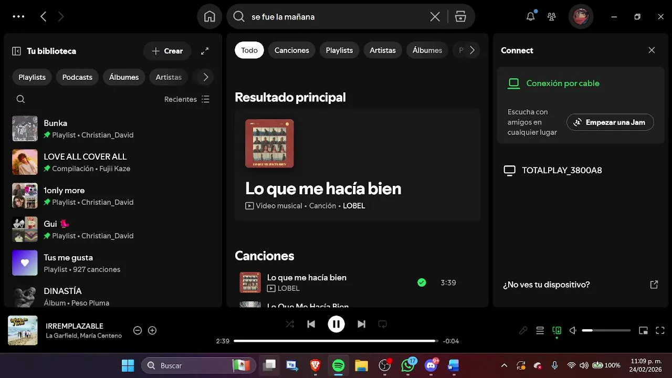Open the now playing album art thumbnail
Image resolution: width=672 pixels, height=378 pixels.
coord(23,330)
